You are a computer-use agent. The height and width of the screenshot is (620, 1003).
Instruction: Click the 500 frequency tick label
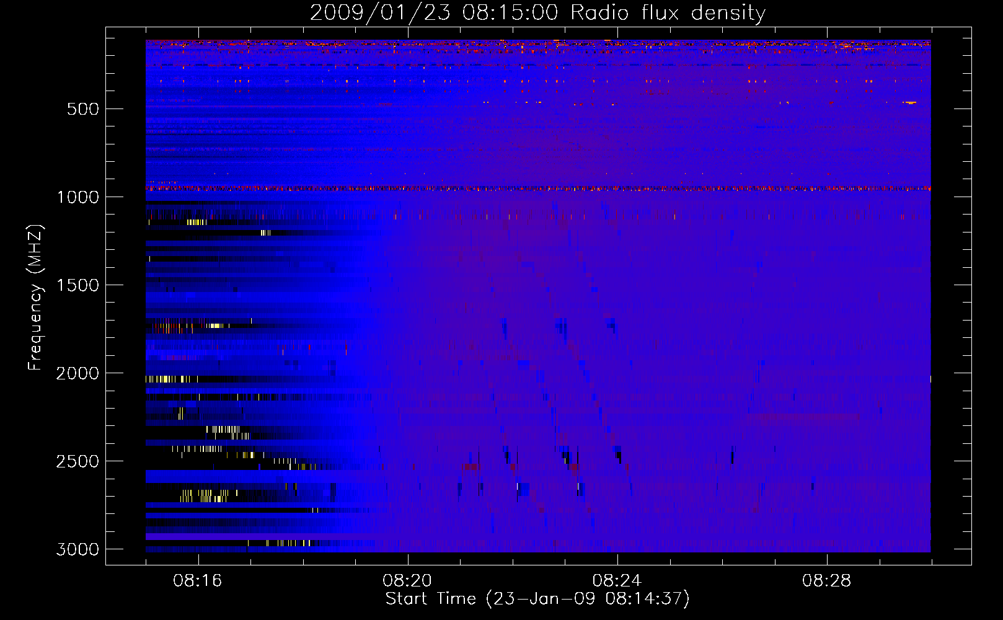[83, 109]
